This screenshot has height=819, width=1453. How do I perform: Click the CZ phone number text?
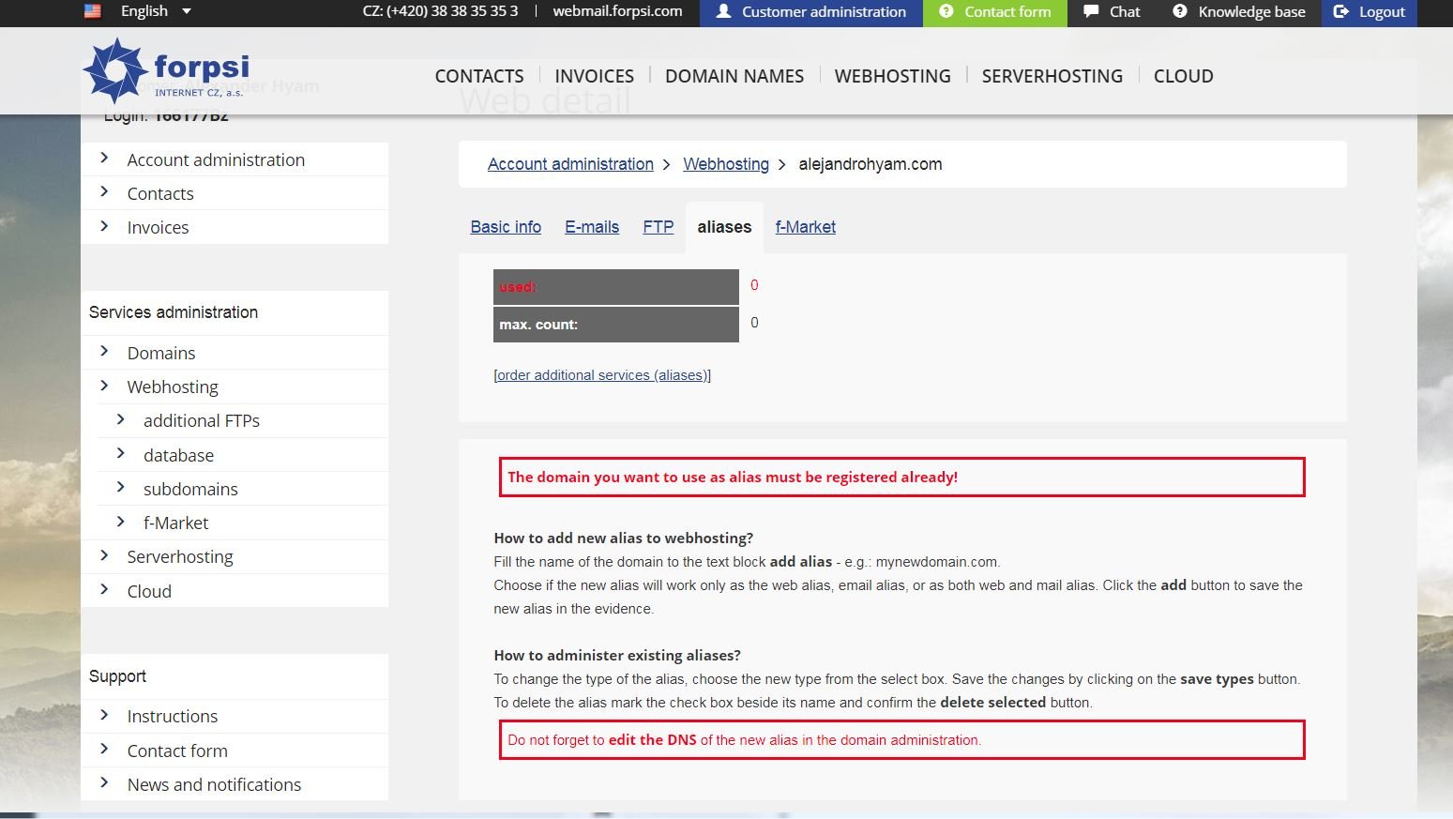click(440, 11)
